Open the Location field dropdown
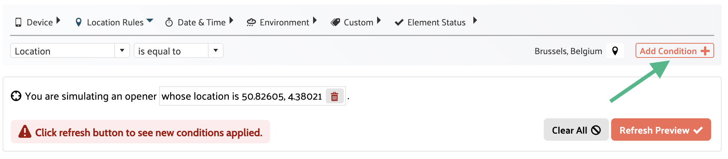The image size is (728, 159). click(122, 50)
